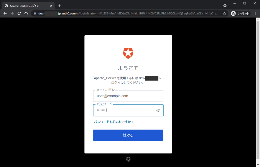260x167 pixels.
Task: Go to the browser home page
Action: 26,14
